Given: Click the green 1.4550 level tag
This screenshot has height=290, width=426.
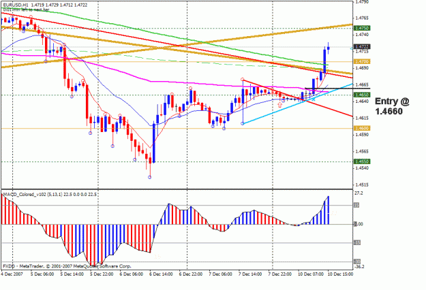Looking at the screenshot, I should pyautogui.click(x=363, y=162).
